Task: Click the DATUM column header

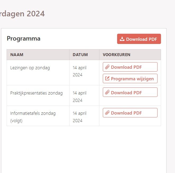Action: [x=80, y=55]
